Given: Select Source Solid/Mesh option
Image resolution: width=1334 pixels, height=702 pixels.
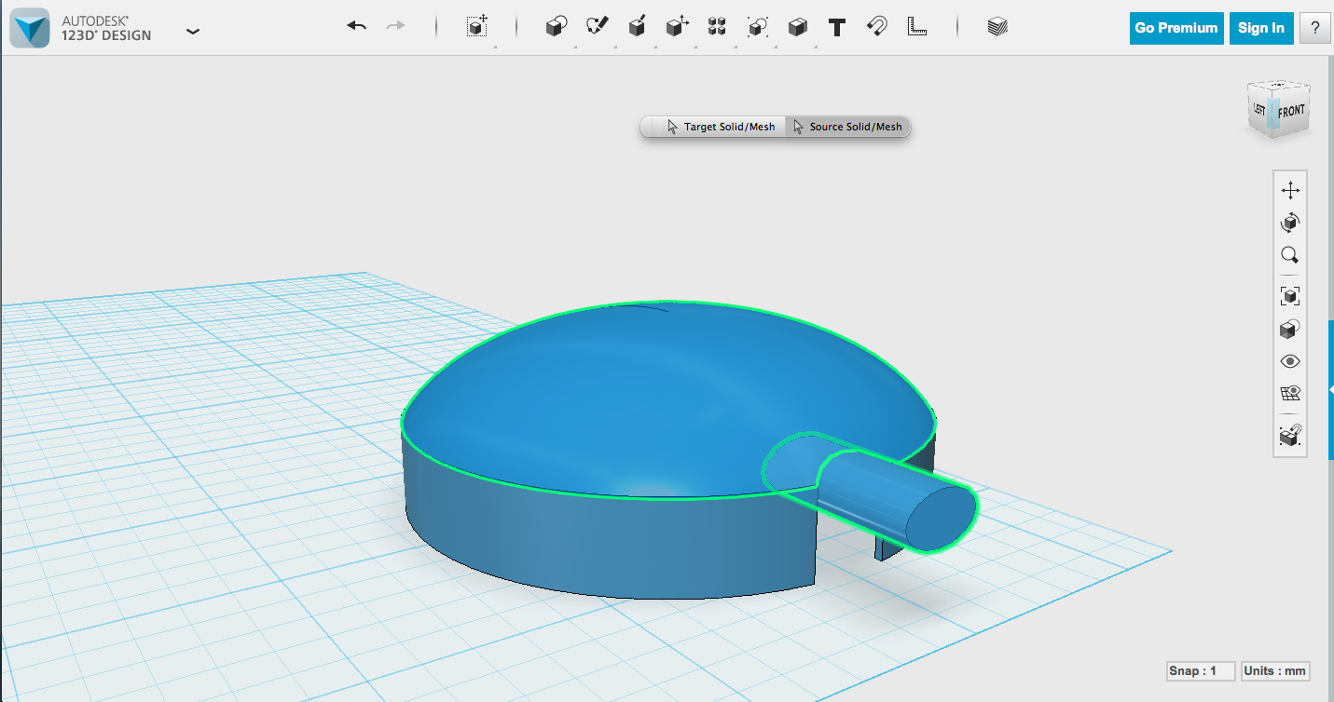Looking at the screenshot, I should (x=846, y=127).
